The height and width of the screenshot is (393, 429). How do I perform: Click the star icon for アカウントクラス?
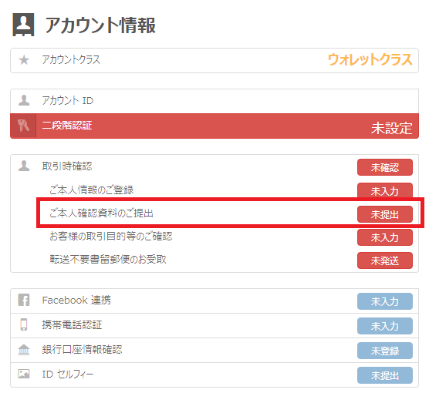coord(24,60)
